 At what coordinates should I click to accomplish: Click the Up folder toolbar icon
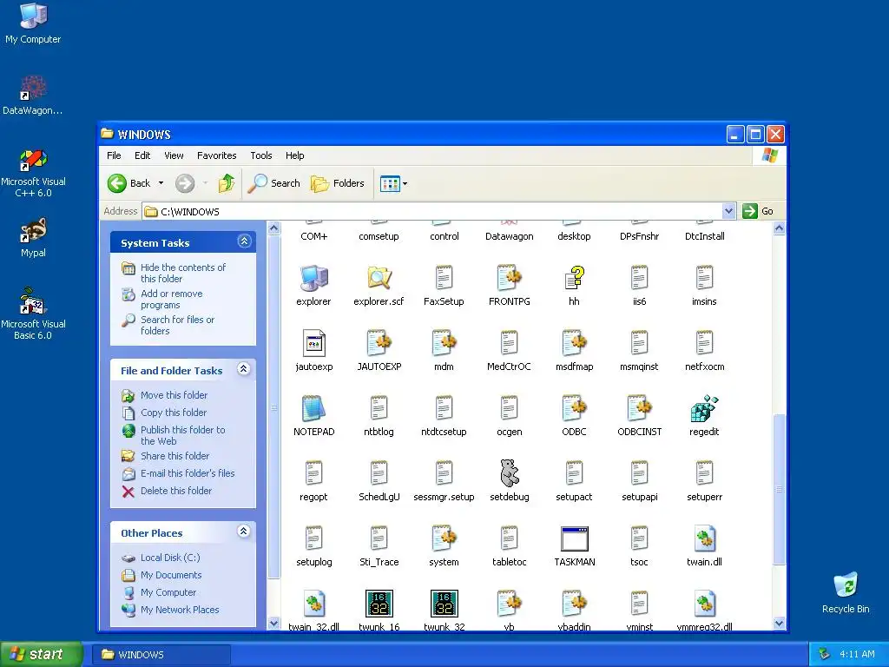[x=227, y=183]
